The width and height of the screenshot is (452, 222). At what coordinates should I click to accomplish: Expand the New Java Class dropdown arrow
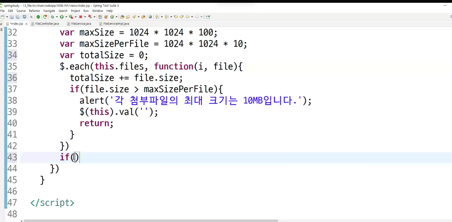(116, 17)
